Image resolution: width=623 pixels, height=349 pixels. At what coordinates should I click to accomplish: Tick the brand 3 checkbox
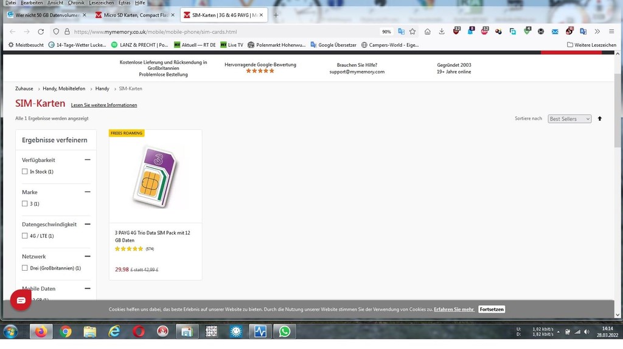[x=24, y=204]
